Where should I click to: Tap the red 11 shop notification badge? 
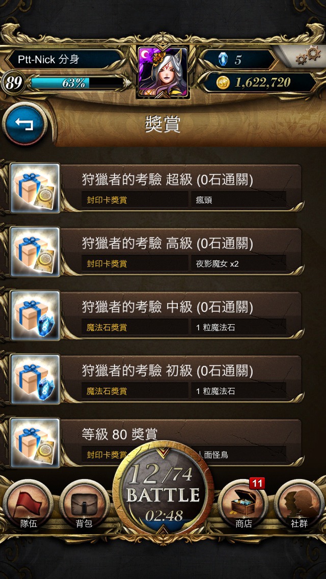click(257, 483)
